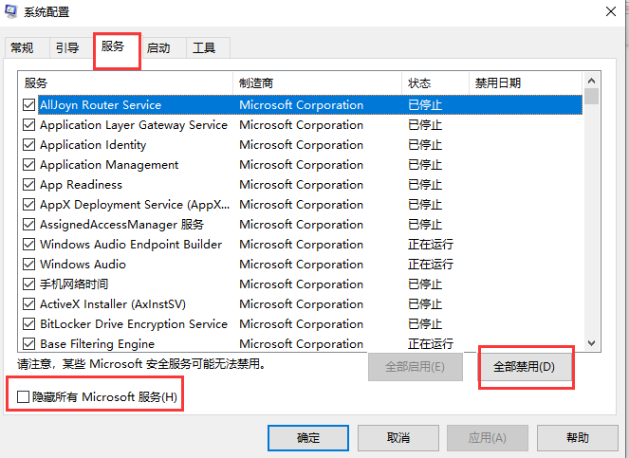Click the 禁用日期 column header

[525, 83]
